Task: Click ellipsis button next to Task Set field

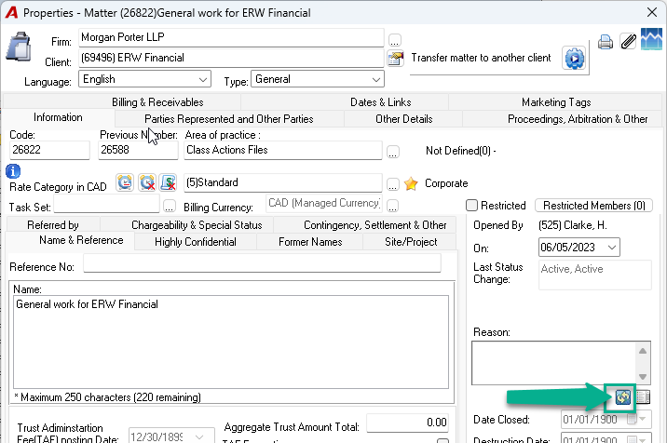Action: (x=170, y=207)
